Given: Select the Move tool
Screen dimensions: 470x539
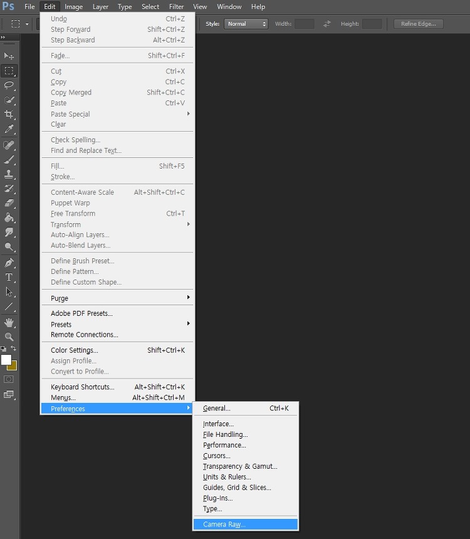Looking at the screenshot, I should 9,56.
